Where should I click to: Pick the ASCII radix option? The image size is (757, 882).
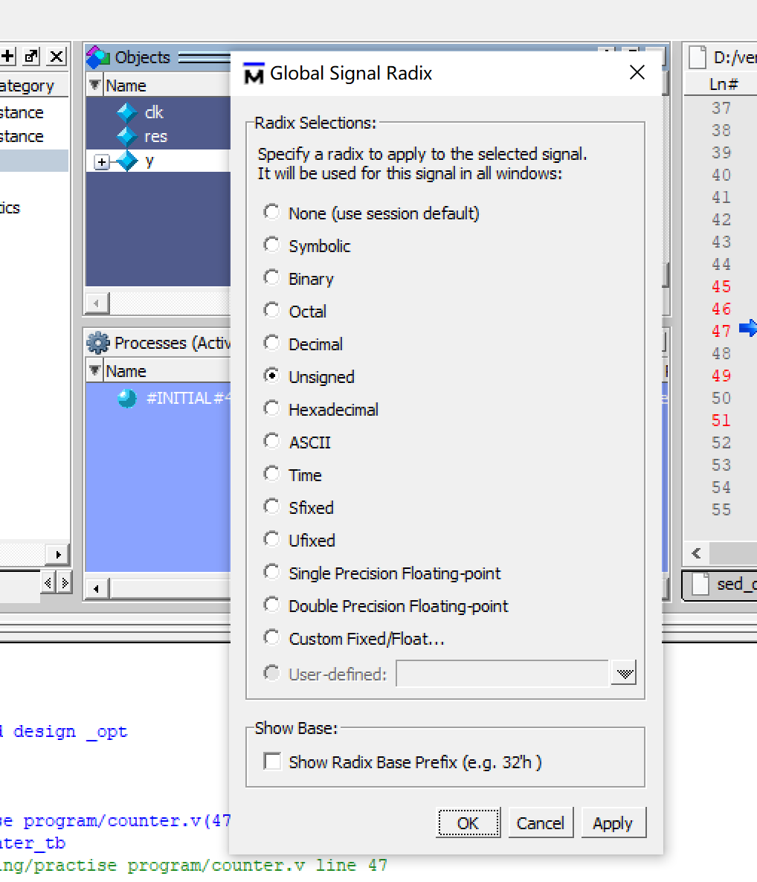click(x=271, y=441)
